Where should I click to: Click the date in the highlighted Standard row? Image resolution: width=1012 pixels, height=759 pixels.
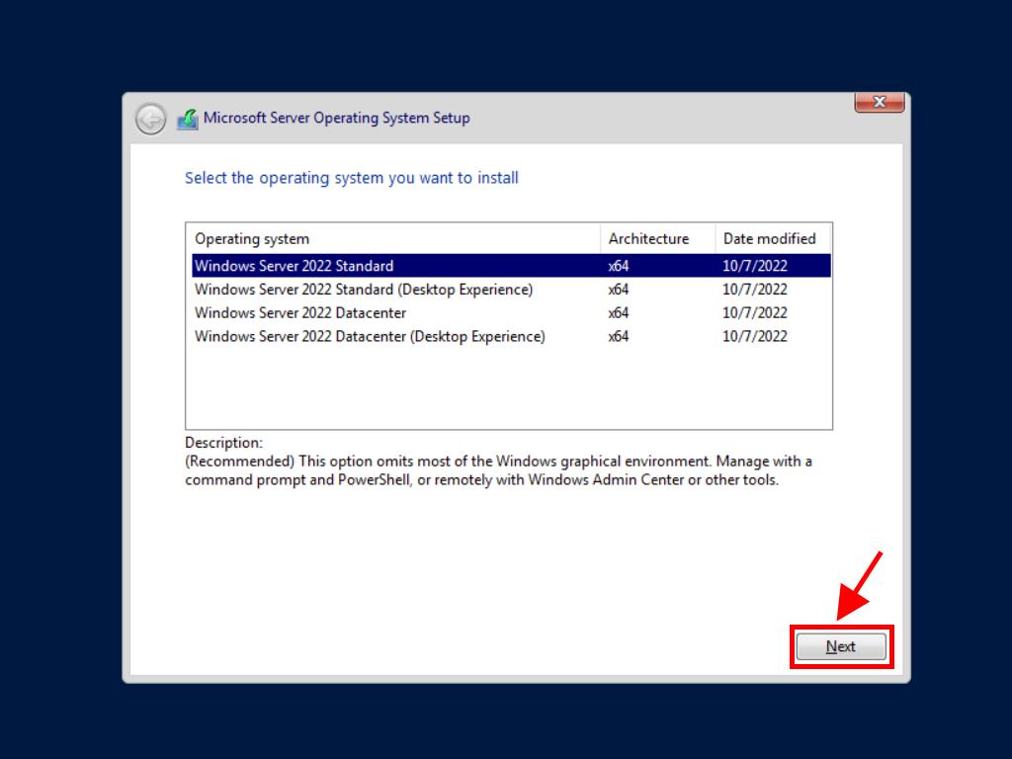pos(755,266)
